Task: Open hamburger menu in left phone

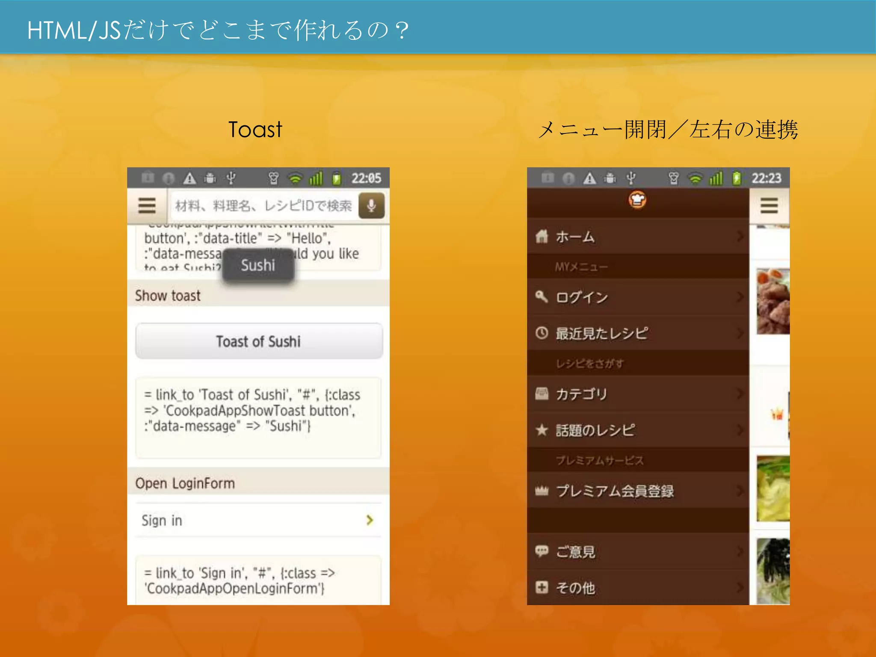Action: click(147, 206)
